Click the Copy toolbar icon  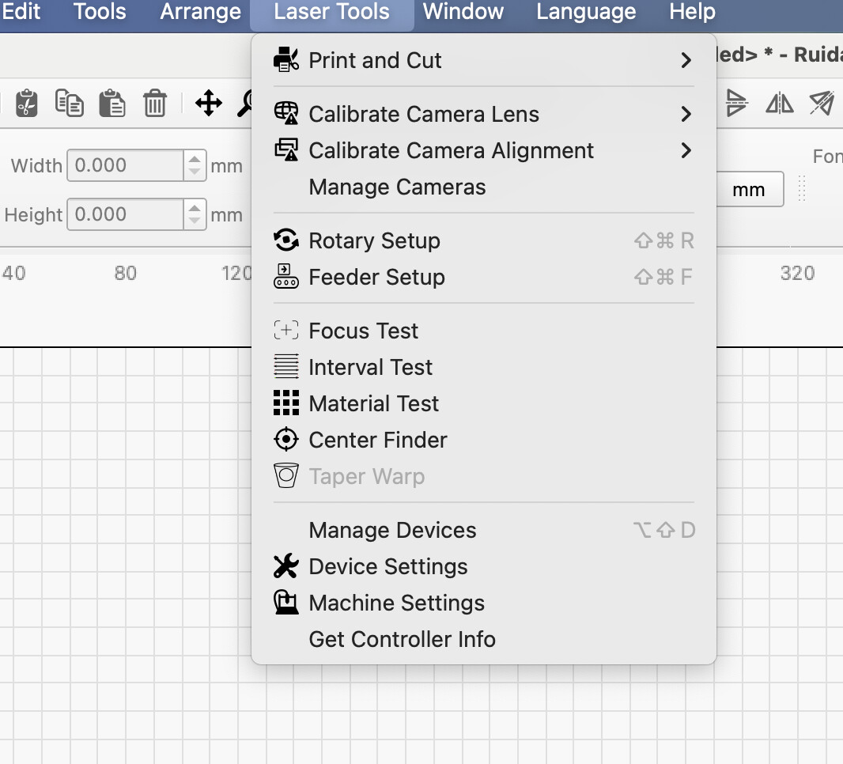click(70, 104)
